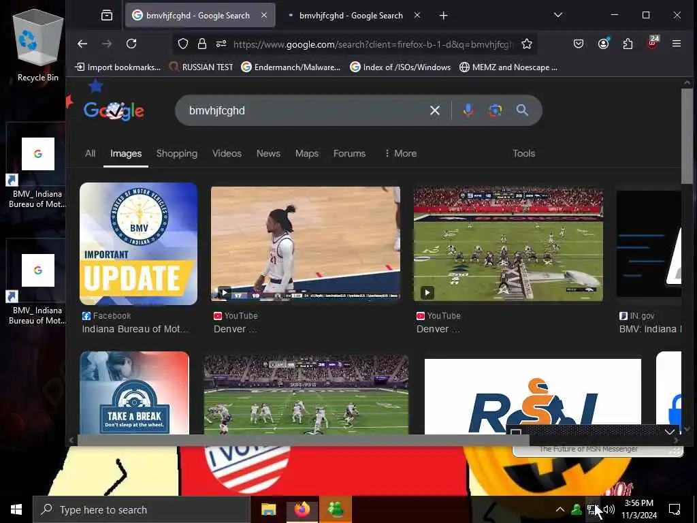Expand the Tools options

523,153
